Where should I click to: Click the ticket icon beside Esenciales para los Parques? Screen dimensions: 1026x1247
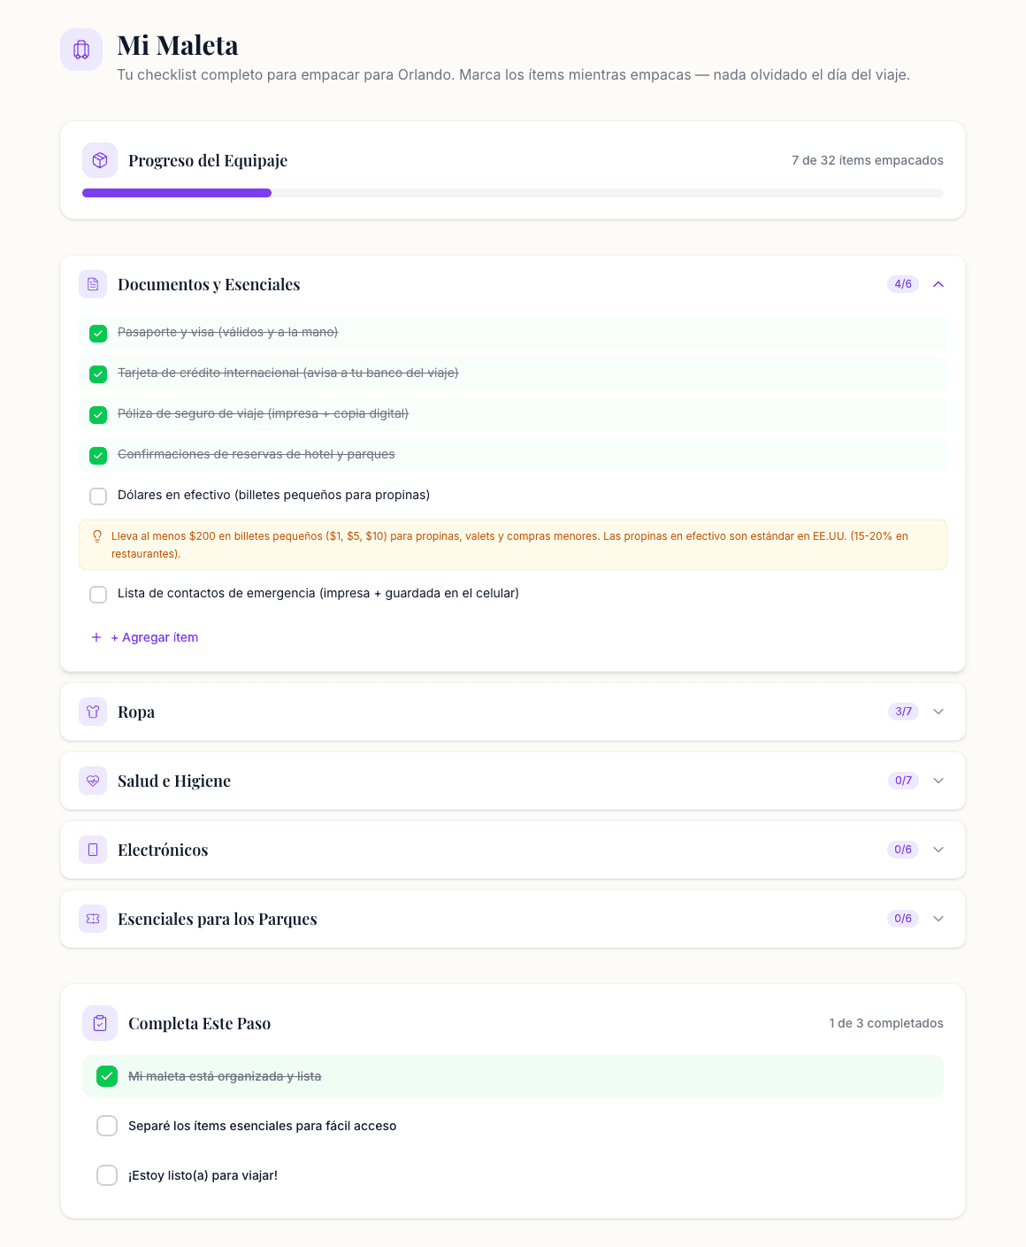(x=93, y=919)
